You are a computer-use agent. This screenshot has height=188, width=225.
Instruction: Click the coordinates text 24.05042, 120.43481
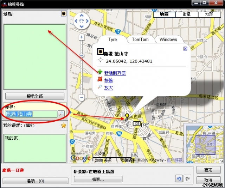point(129,61)
